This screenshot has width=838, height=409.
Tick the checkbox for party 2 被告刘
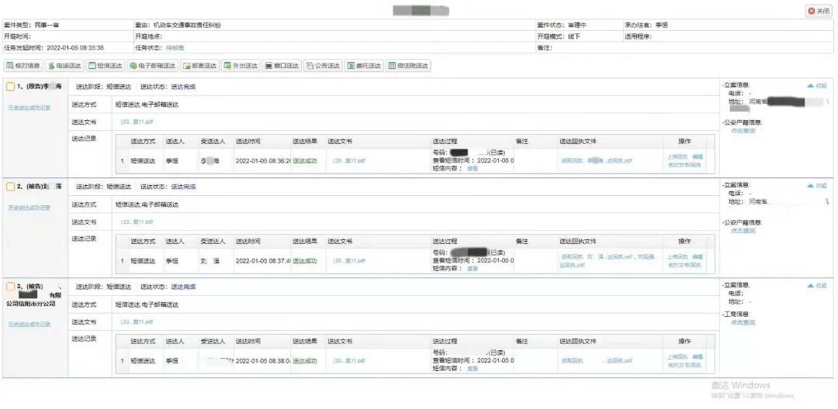pos(10,187)
